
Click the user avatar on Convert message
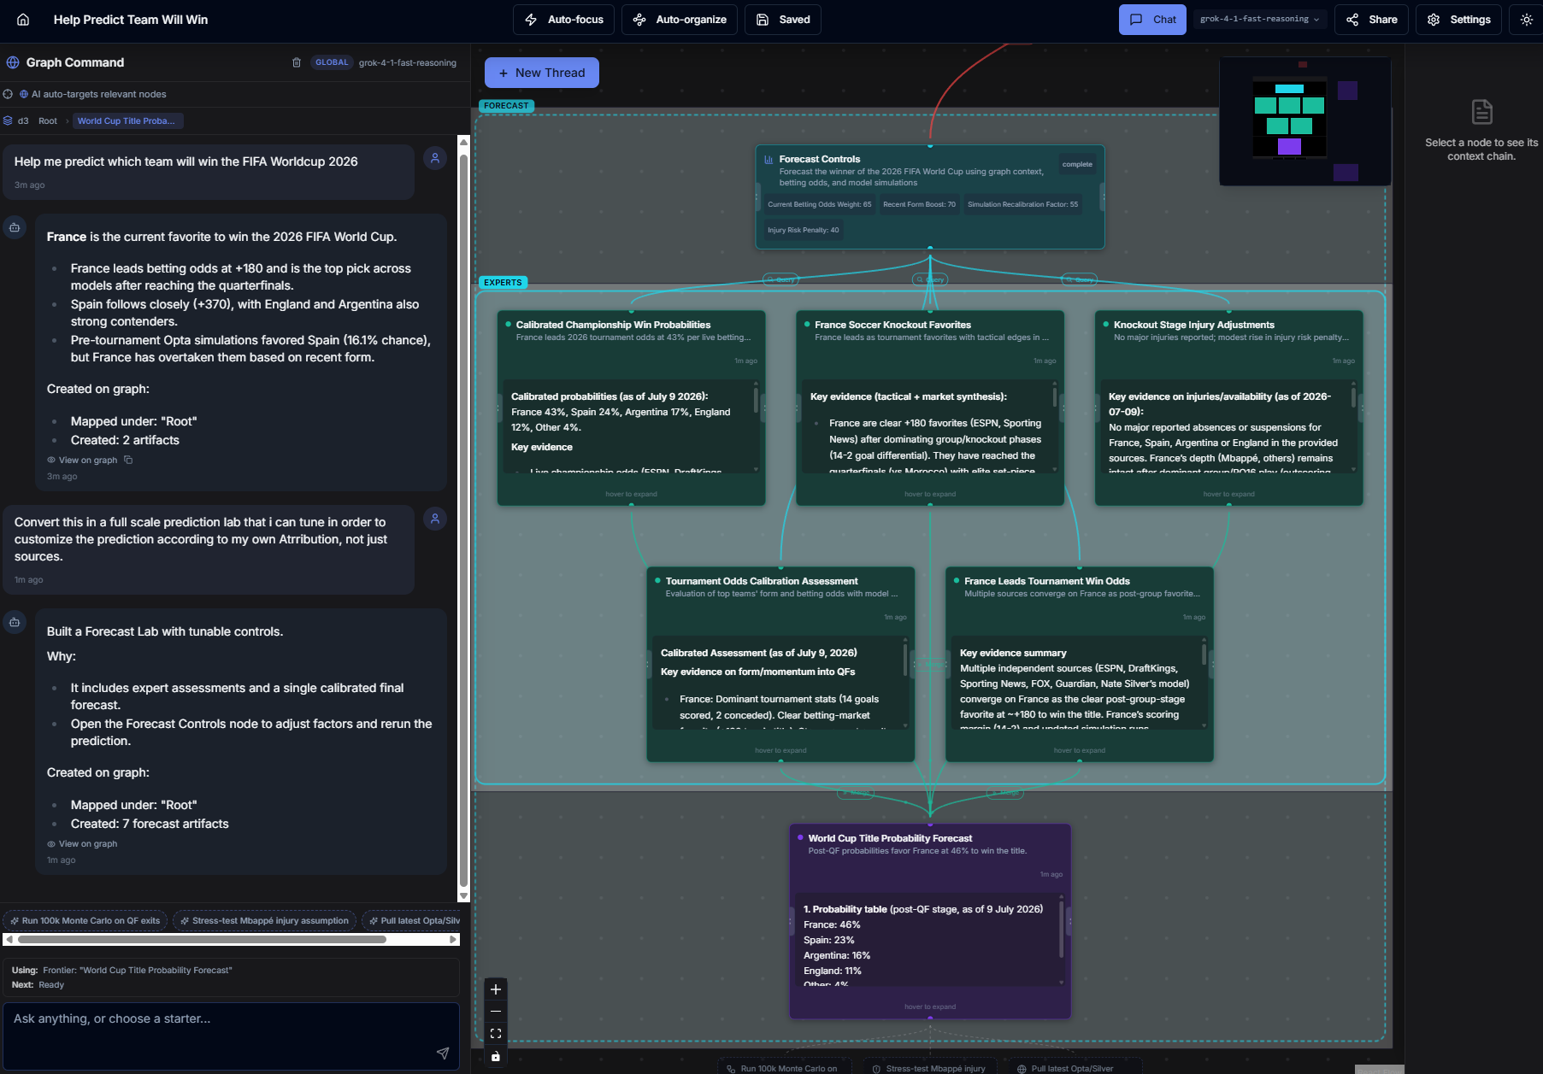pos(435,519)
